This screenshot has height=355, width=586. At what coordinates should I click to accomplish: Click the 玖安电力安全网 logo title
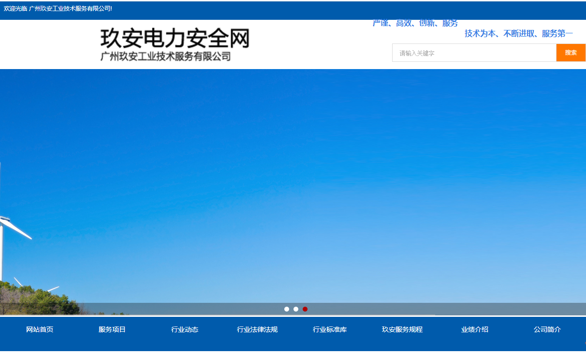tap(175, 38)
